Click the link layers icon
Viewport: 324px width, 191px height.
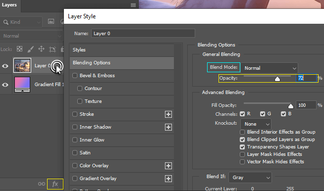(x=41, y=184)
